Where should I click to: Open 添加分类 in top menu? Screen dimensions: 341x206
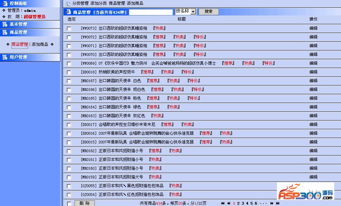pos(98,3)
